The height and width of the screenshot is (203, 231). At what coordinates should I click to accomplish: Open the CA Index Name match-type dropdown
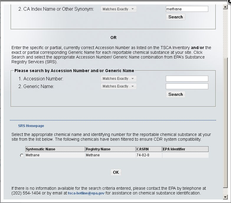(x=118, y=9)
